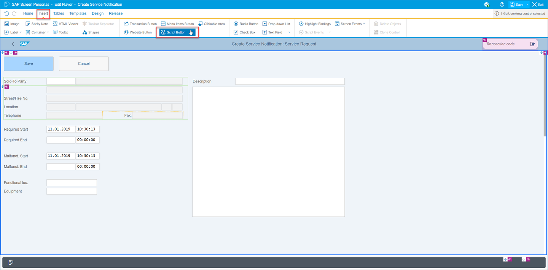Click the icon inside Transaction code field
Image resolution: width=548 pixels, height=270 pixels.
click(533, 44)
